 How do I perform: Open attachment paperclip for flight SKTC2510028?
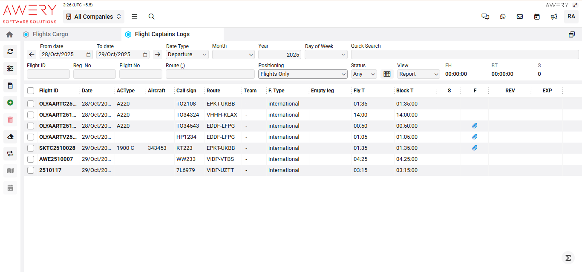coord(475,148)
